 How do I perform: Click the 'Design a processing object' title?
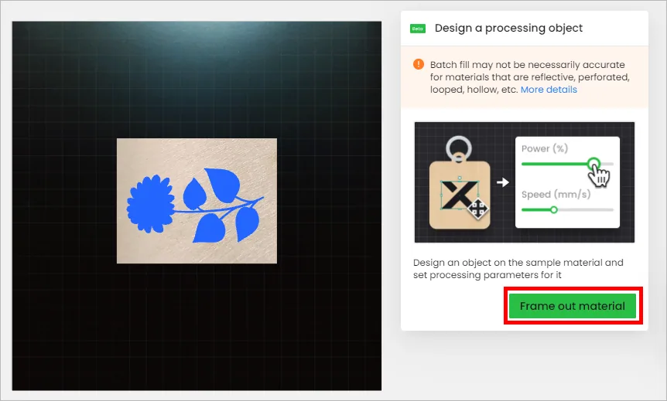(508, 28)
